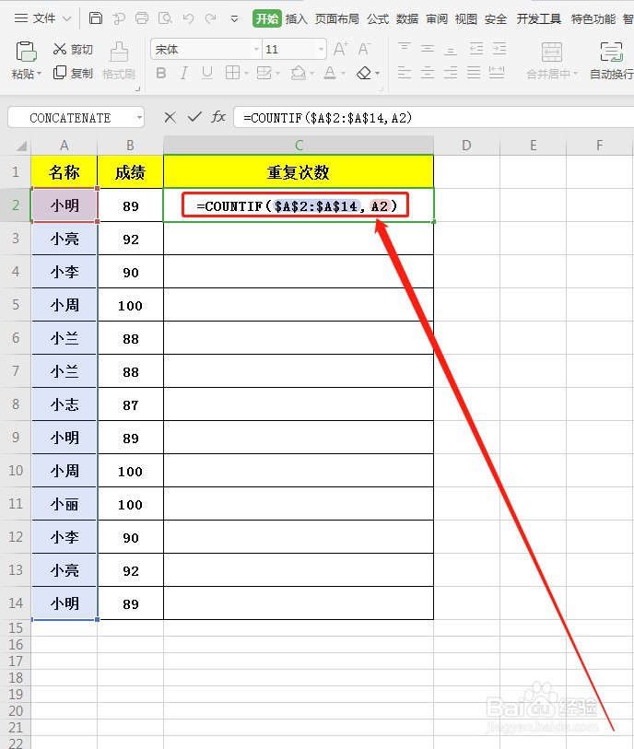The width and height of the screenshot is (634, 749).
Task: Click the fill color bucket icon
Action: (299, 73)
